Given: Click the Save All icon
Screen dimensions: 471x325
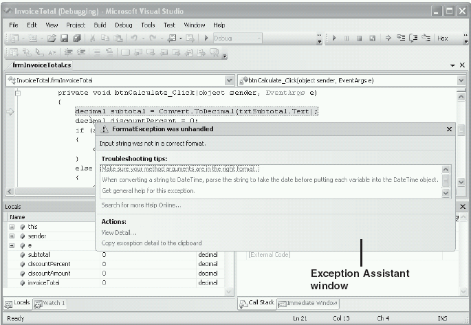Looking at the screenshot, I should 77,38.
